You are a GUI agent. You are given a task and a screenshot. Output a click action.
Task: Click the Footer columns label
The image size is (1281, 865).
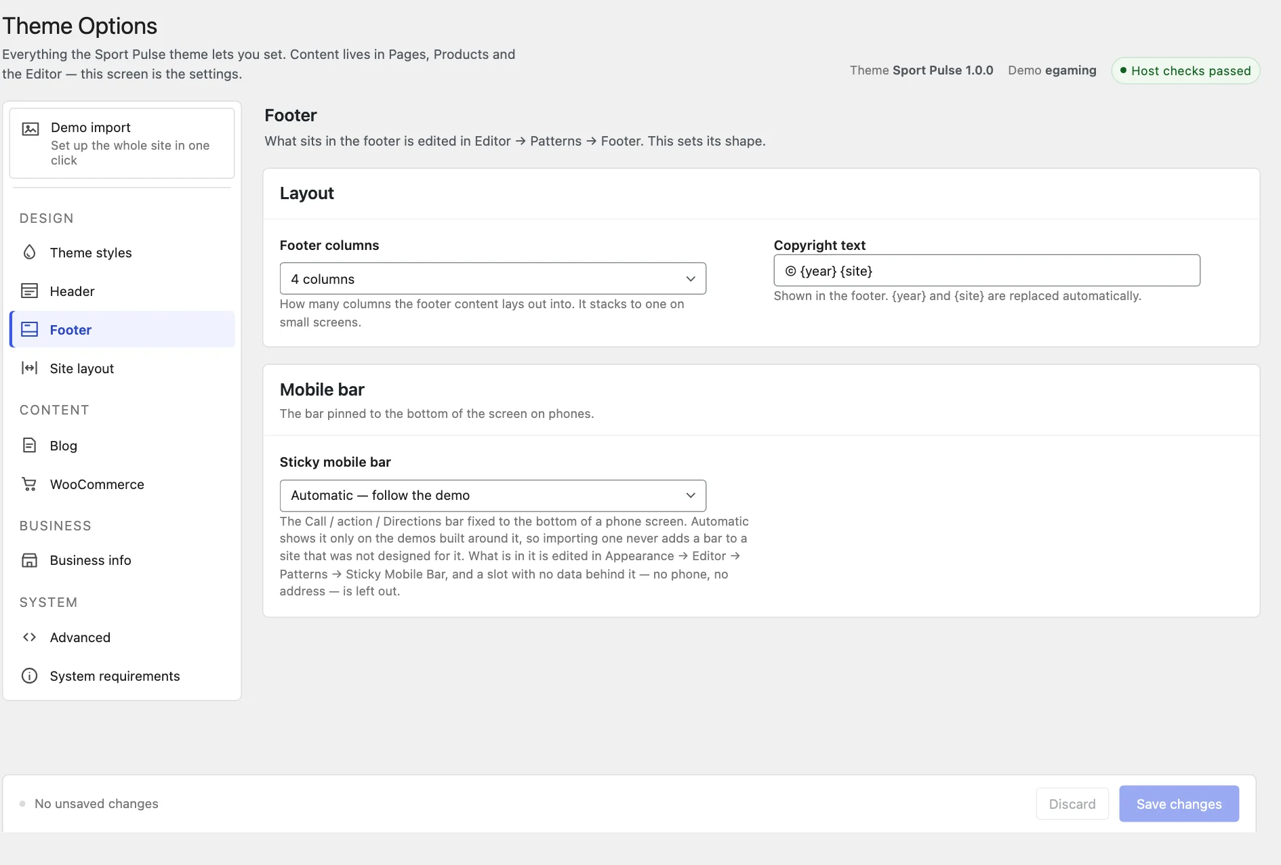point(329,245)
